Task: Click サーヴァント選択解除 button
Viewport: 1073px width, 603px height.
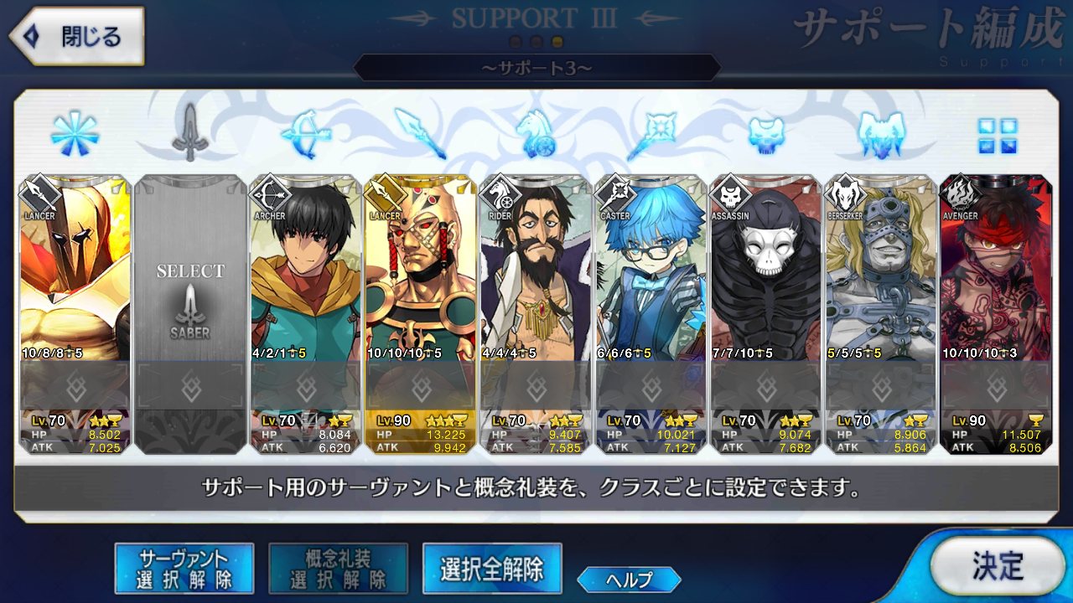Action: pos(184,569)
